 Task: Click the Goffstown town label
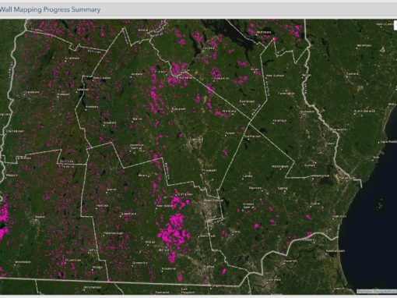[x=185, y=194]
